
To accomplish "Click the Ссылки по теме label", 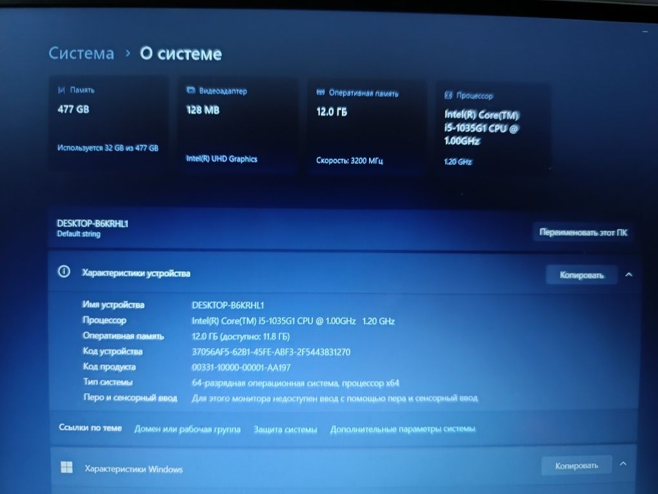I will [90, 427].
